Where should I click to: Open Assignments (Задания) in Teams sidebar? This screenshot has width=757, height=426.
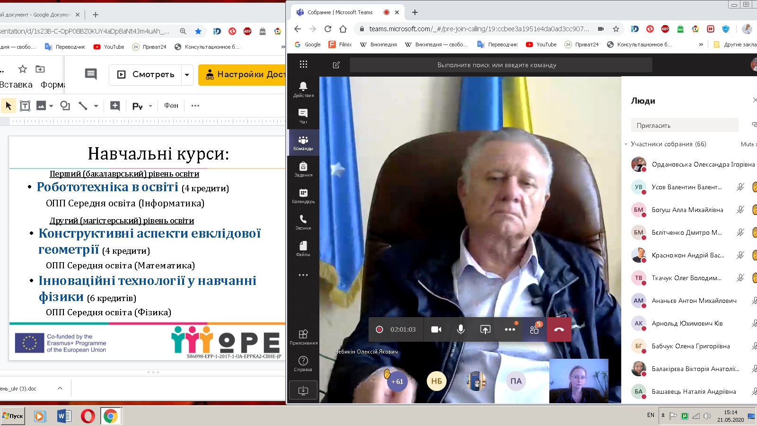pyautogui.click(x=303, y=169)
